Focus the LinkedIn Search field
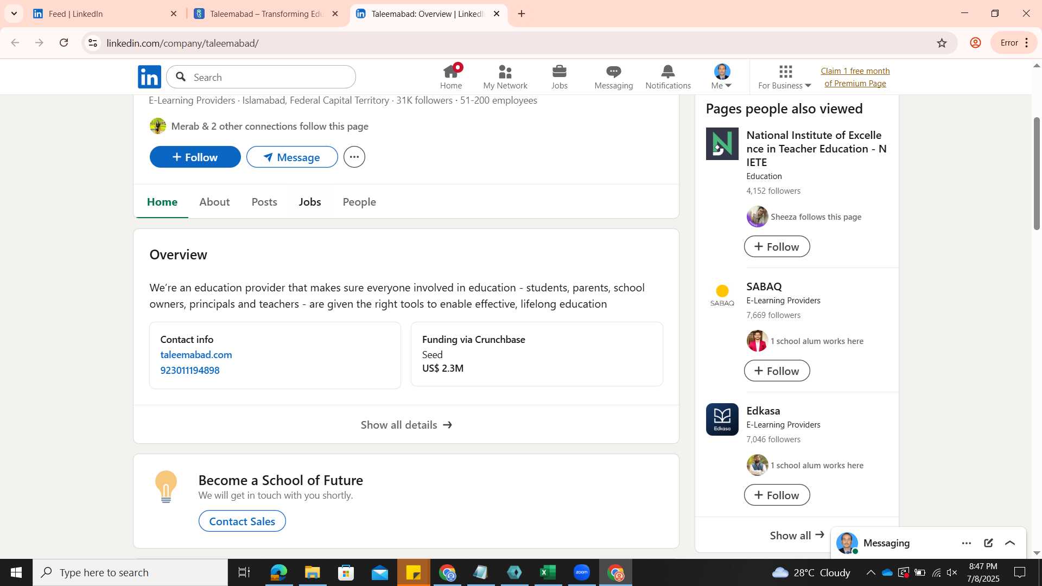This screenshot has width=1042, height=586. [x=261, y=77]
